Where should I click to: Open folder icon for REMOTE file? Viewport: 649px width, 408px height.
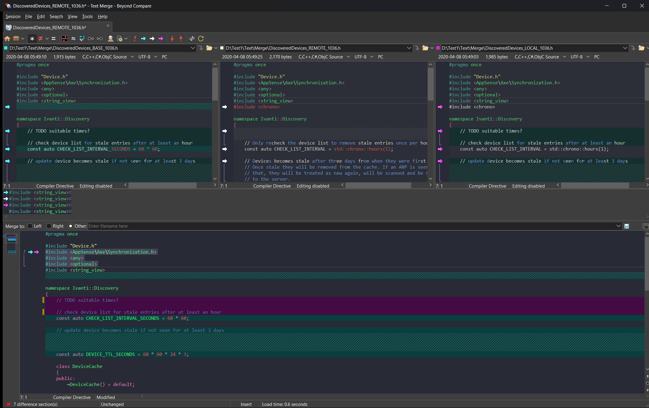tap(425, 48)
